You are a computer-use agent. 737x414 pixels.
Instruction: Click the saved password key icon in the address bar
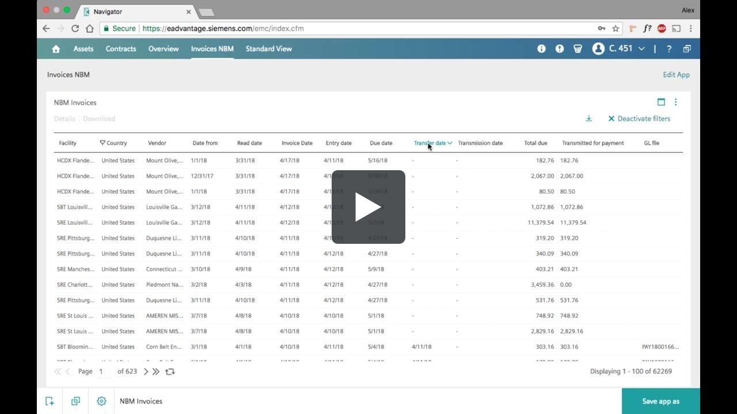coord(601,28)
